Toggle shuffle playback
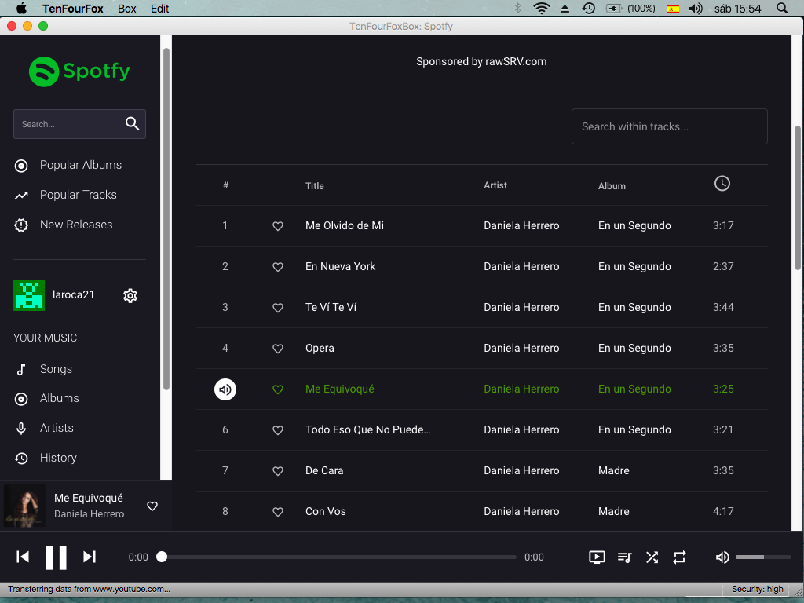804x603 pixels. [652, 557]
